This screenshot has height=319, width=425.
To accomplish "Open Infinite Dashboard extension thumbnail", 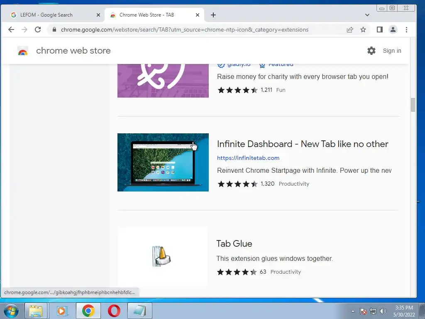I will click(163, 162).
